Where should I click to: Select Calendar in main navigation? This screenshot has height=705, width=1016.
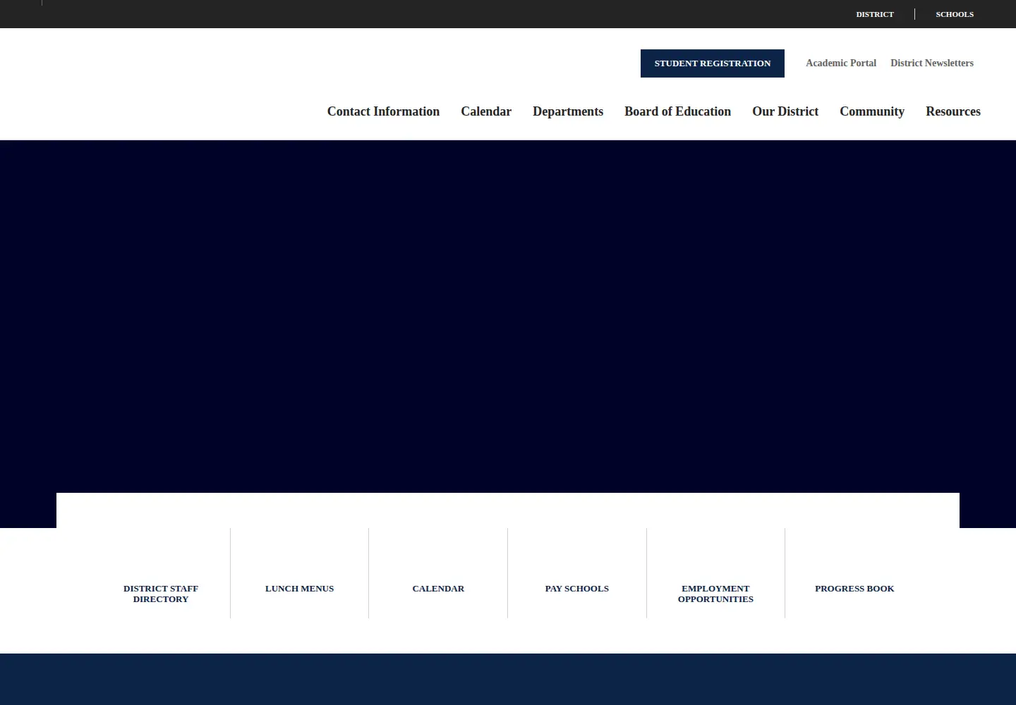[x=486, y=111]
